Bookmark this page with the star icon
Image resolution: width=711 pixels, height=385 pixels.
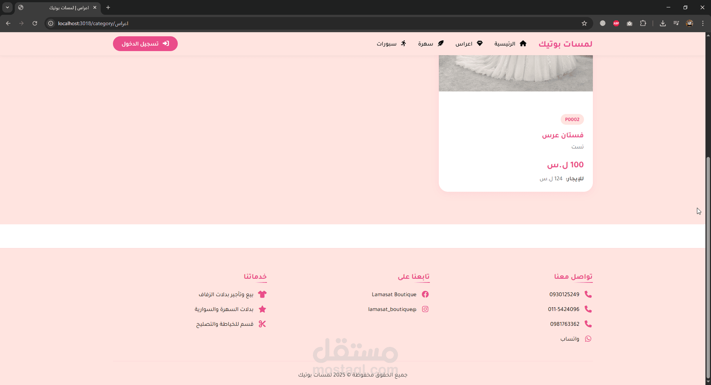584,23
